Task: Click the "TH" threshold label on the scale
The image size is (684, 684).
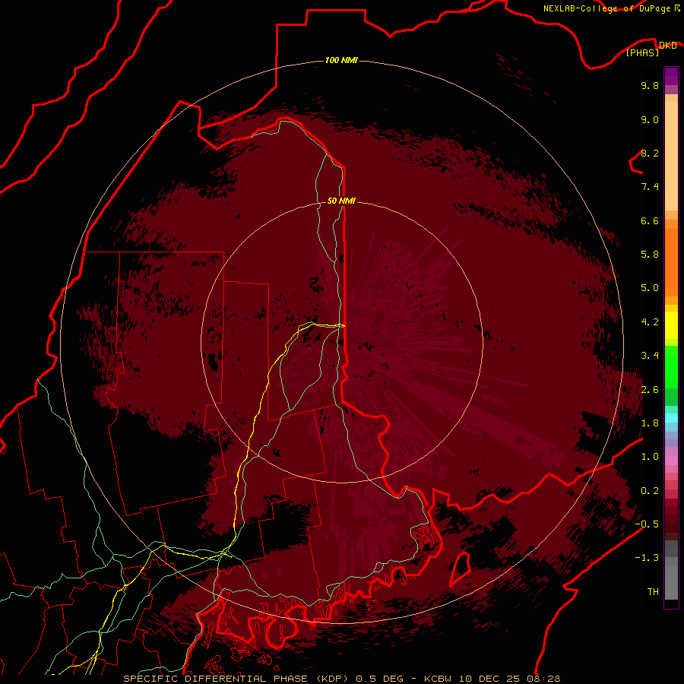Action: tap(653, 592)
